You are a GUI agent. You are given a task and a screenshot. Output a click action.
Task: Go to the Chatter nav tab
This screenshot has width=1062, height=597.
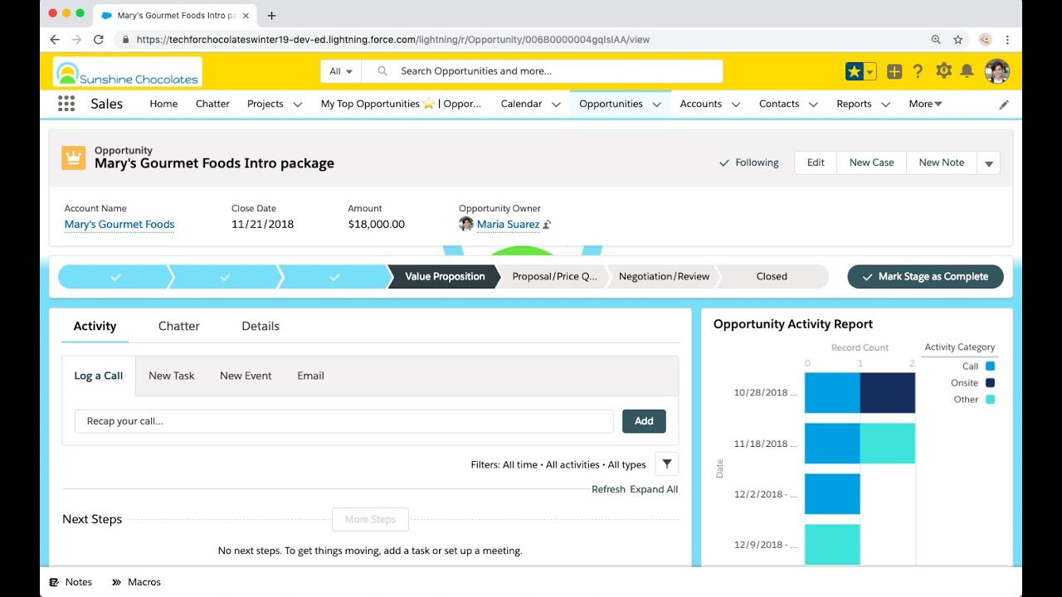point(212,104)
